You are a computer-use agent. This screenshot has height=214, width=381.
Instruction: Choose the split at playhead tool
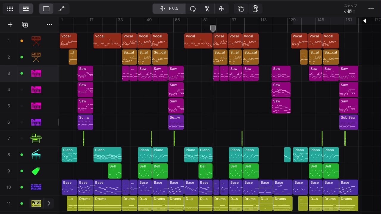tap(221, 9)
